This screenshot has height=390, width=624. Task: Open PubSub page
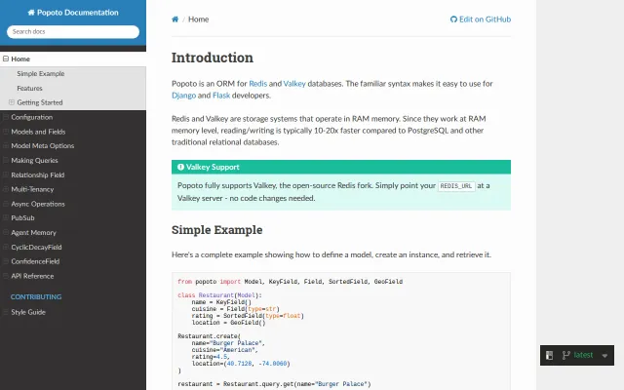(22, 218)
